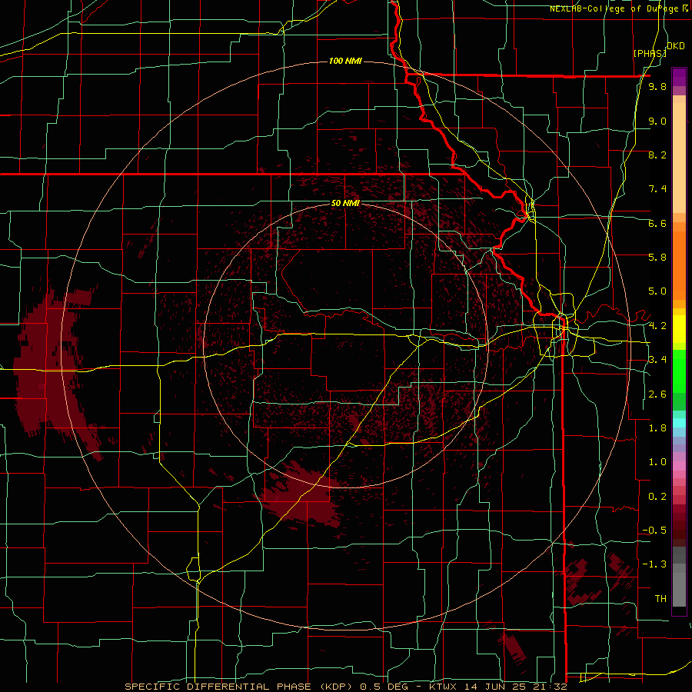Click the '4.2' legend value
This screenshot has width=692, height=692.
(x=657, y=326)
